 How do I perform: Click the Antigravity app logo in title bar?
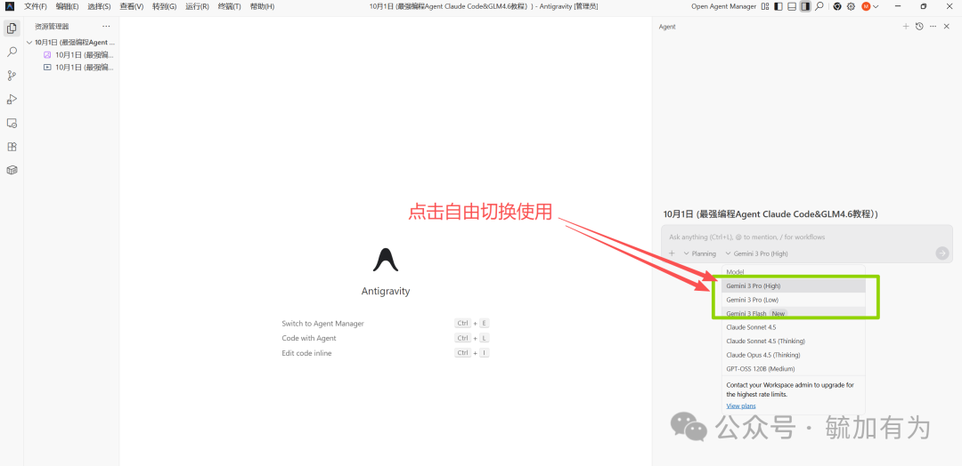[10, 6]
